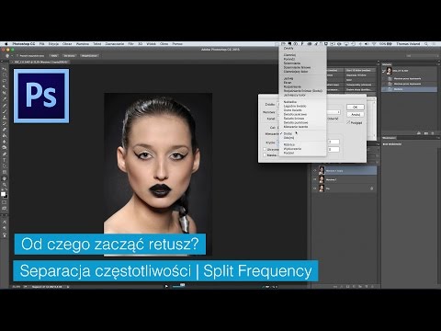Screen dimensions: 441x331
Task: Hide the Tło layer
Action: pos(314,188)
